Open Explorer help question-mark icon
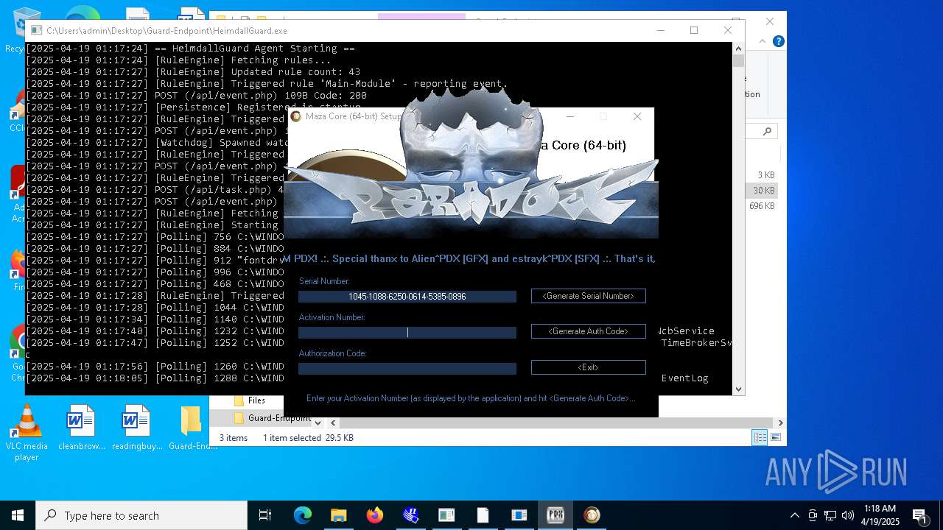The width and height of the screenshot is (943, 530). (778, 41)
